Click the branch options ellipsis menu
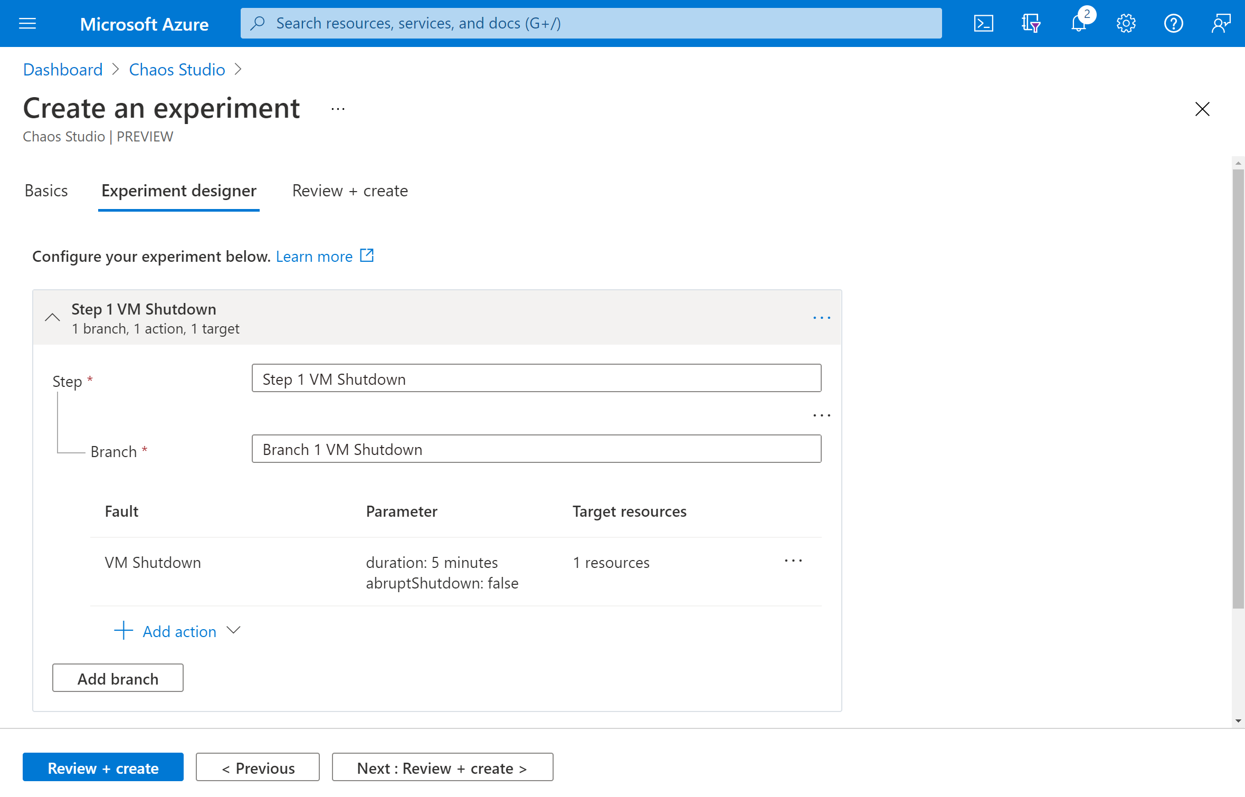This screenshot has height=797, width=1245. [822, 415]
